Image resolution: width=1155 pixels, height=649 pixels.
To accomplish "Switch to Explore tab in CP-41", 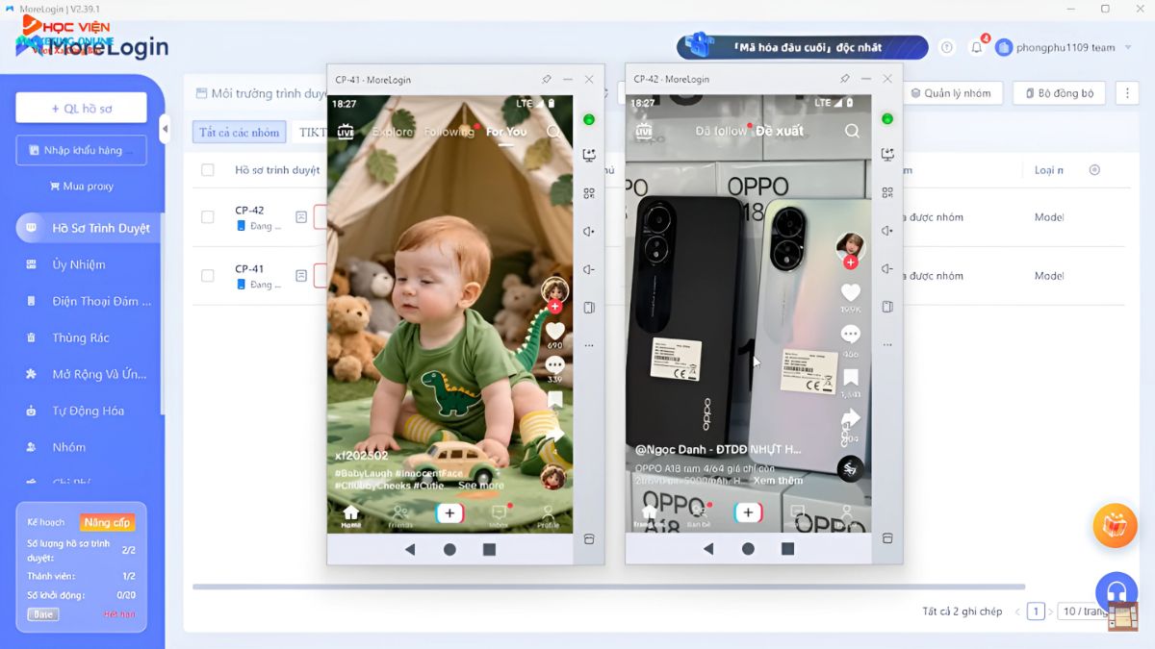I will coord(392,132).
